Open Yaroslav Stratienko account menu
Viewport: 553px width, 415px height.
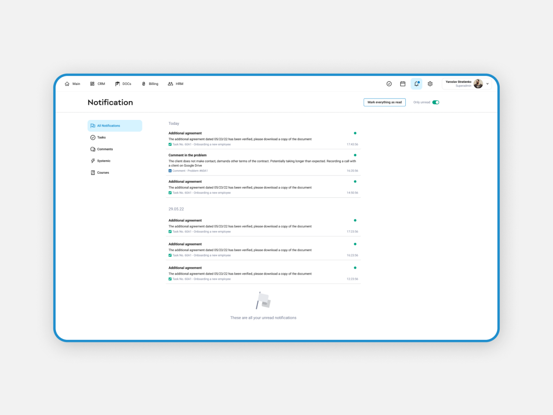click(x=459, y=84)
